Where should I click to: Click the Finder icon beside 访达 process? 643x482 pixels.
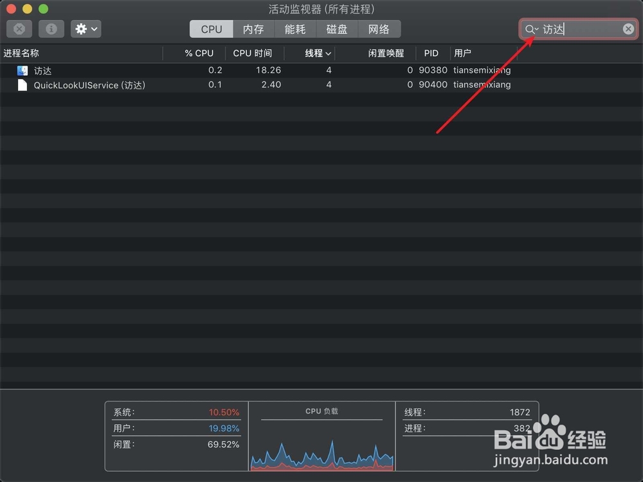(x=22, y=70)
